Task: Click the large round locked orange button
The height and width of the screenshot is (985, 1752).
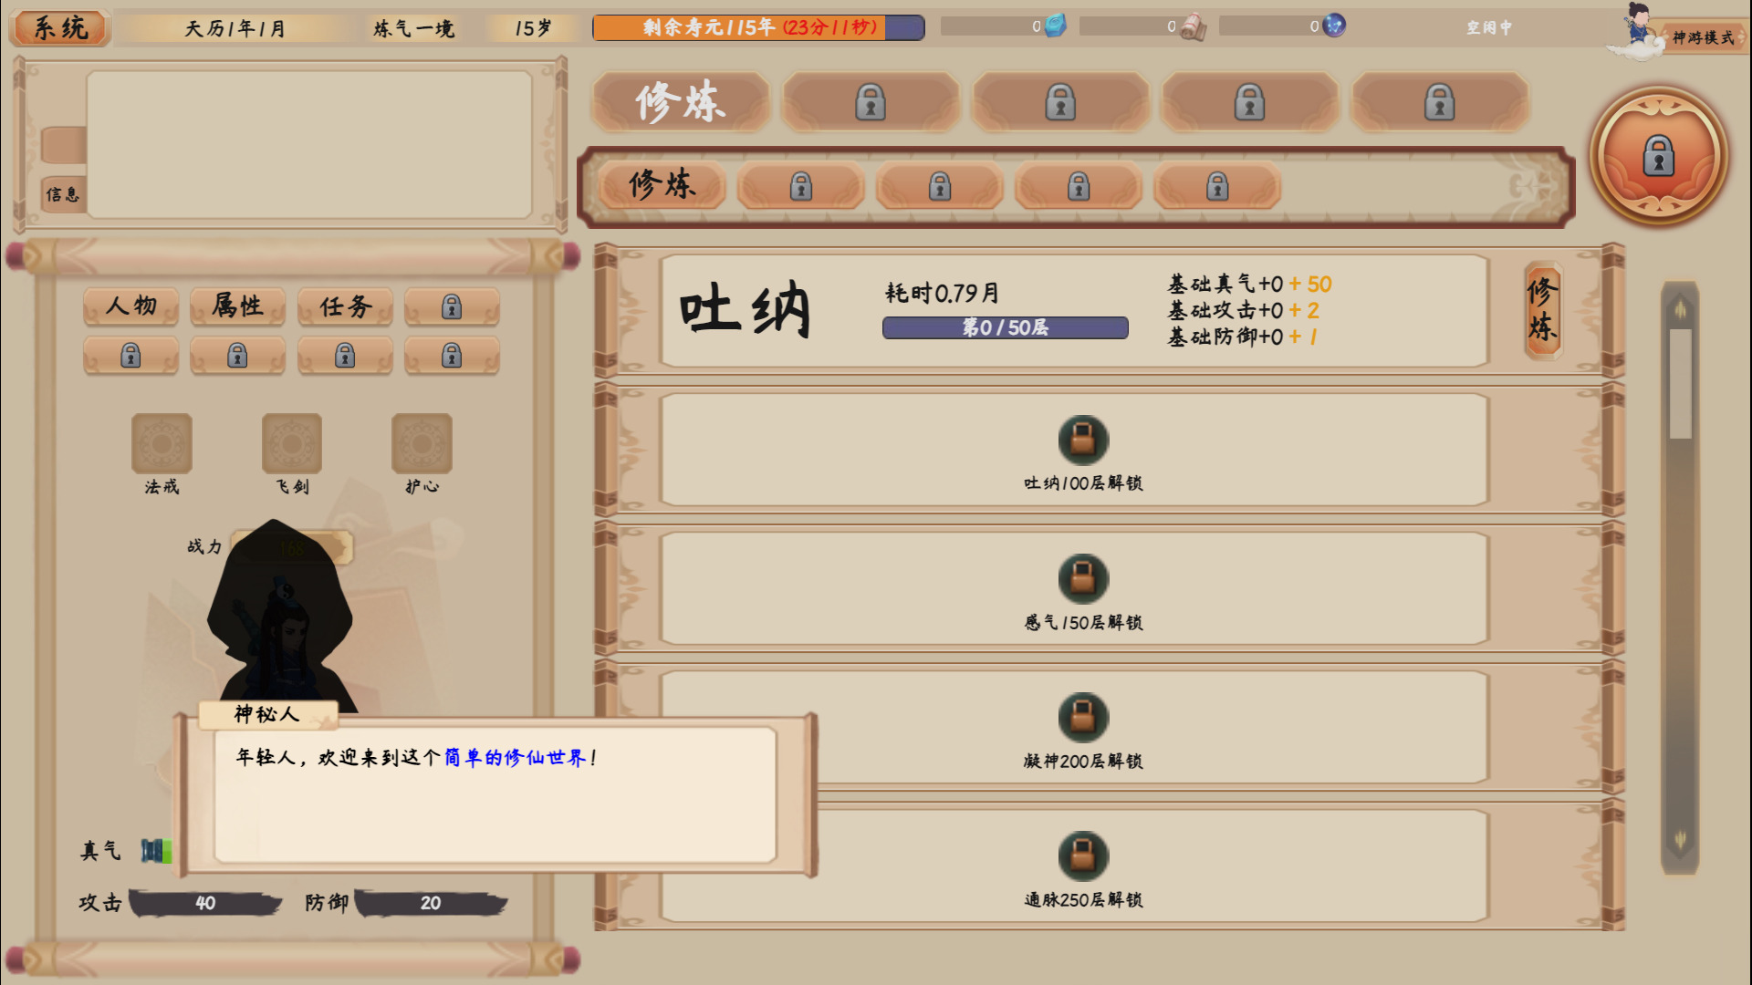Action: click(1658, 156)
